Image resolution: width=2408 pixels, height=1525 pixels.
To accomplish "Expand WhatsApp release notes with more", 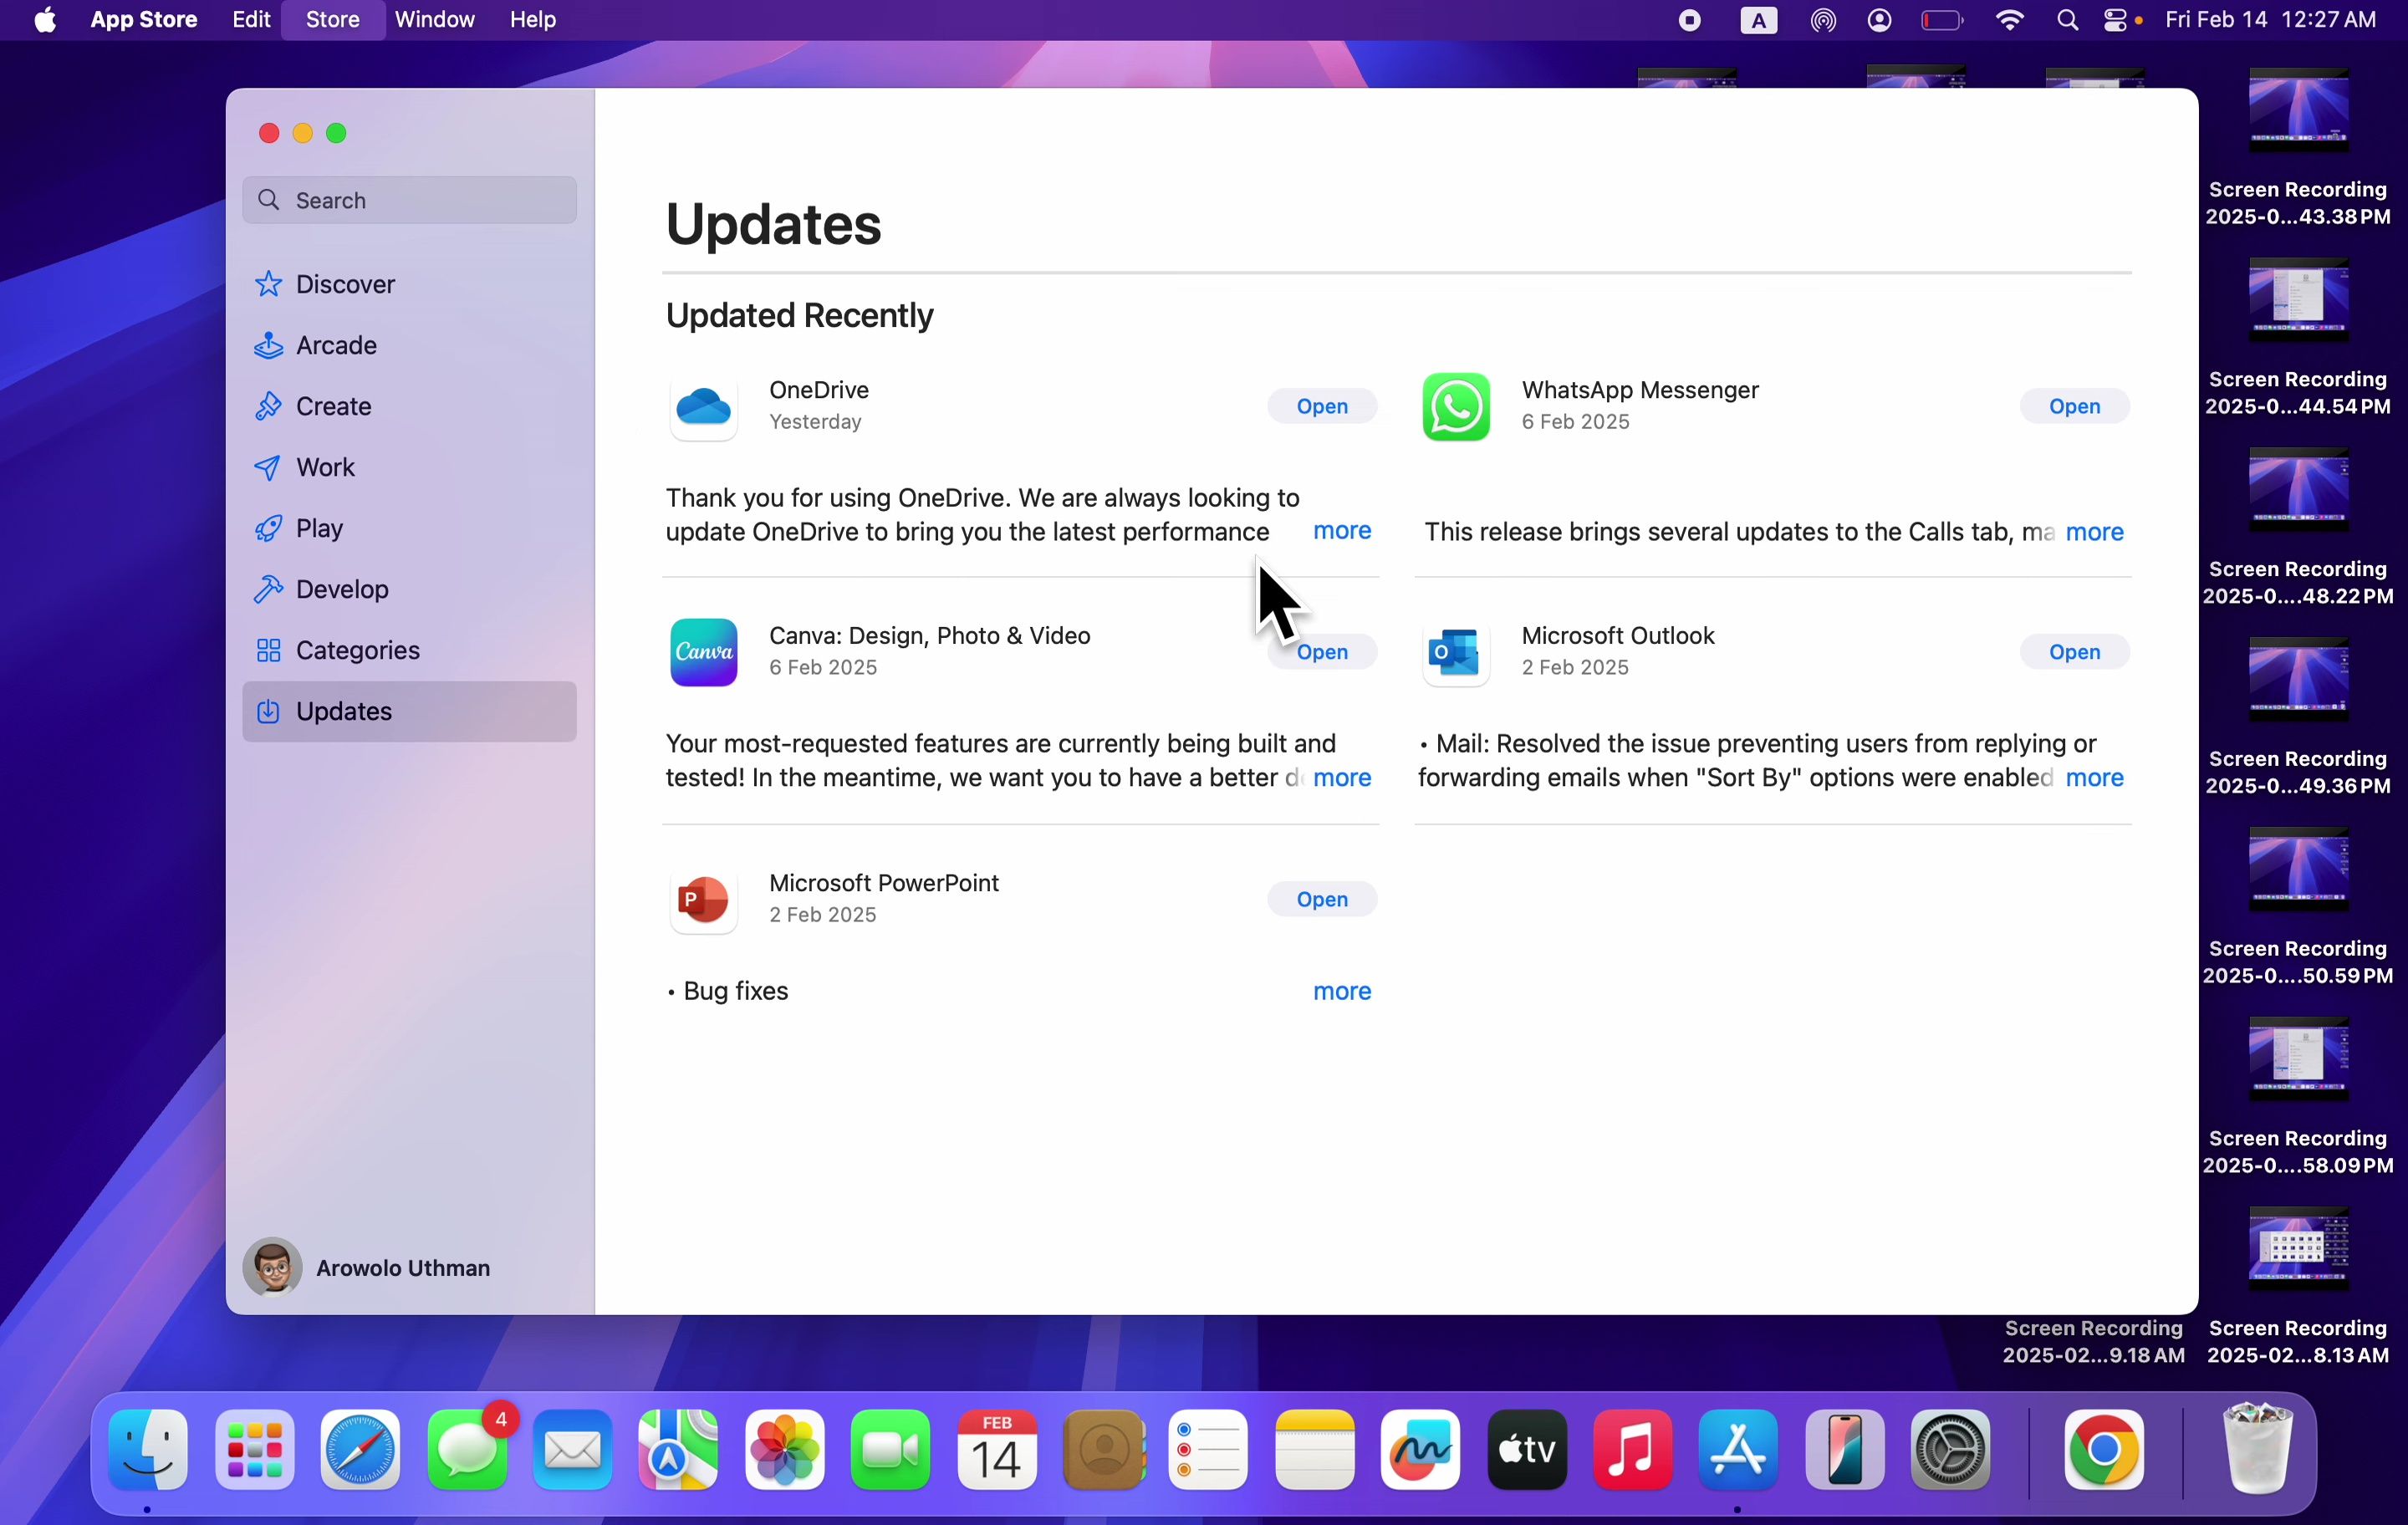I will tap(2094, 532).
